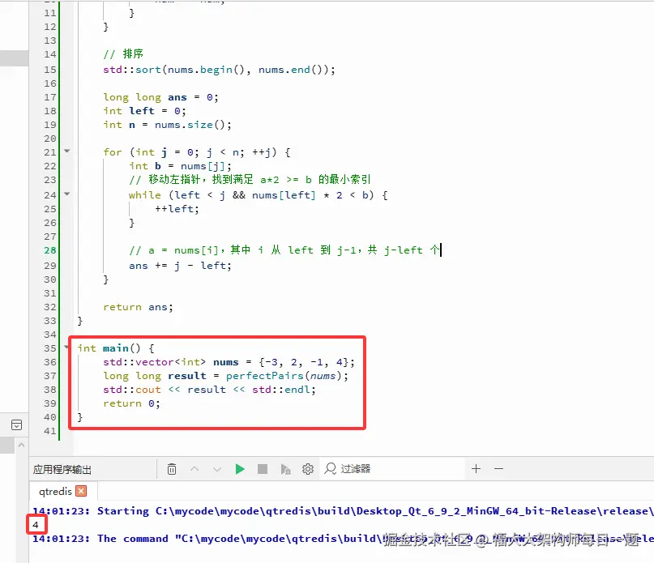
Task: Click 'return ans;' statement
Action: (138, 307)
